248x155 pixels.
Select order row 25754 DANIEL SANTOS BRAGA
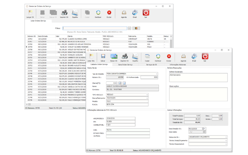[x=56, y=60]
